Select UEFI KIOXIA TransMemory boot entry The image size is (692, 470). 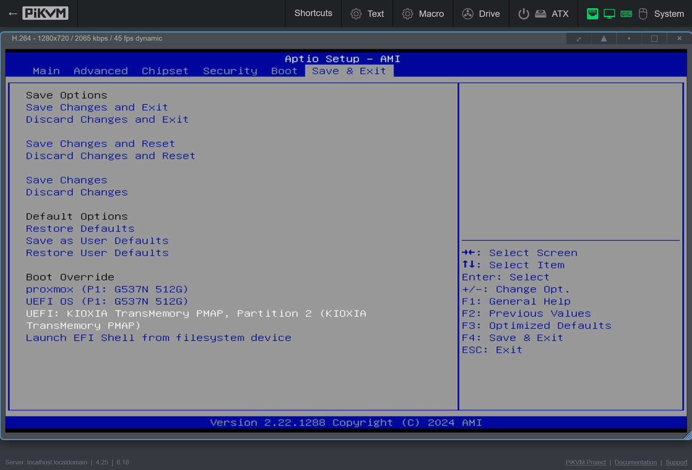tap(196, 320)
